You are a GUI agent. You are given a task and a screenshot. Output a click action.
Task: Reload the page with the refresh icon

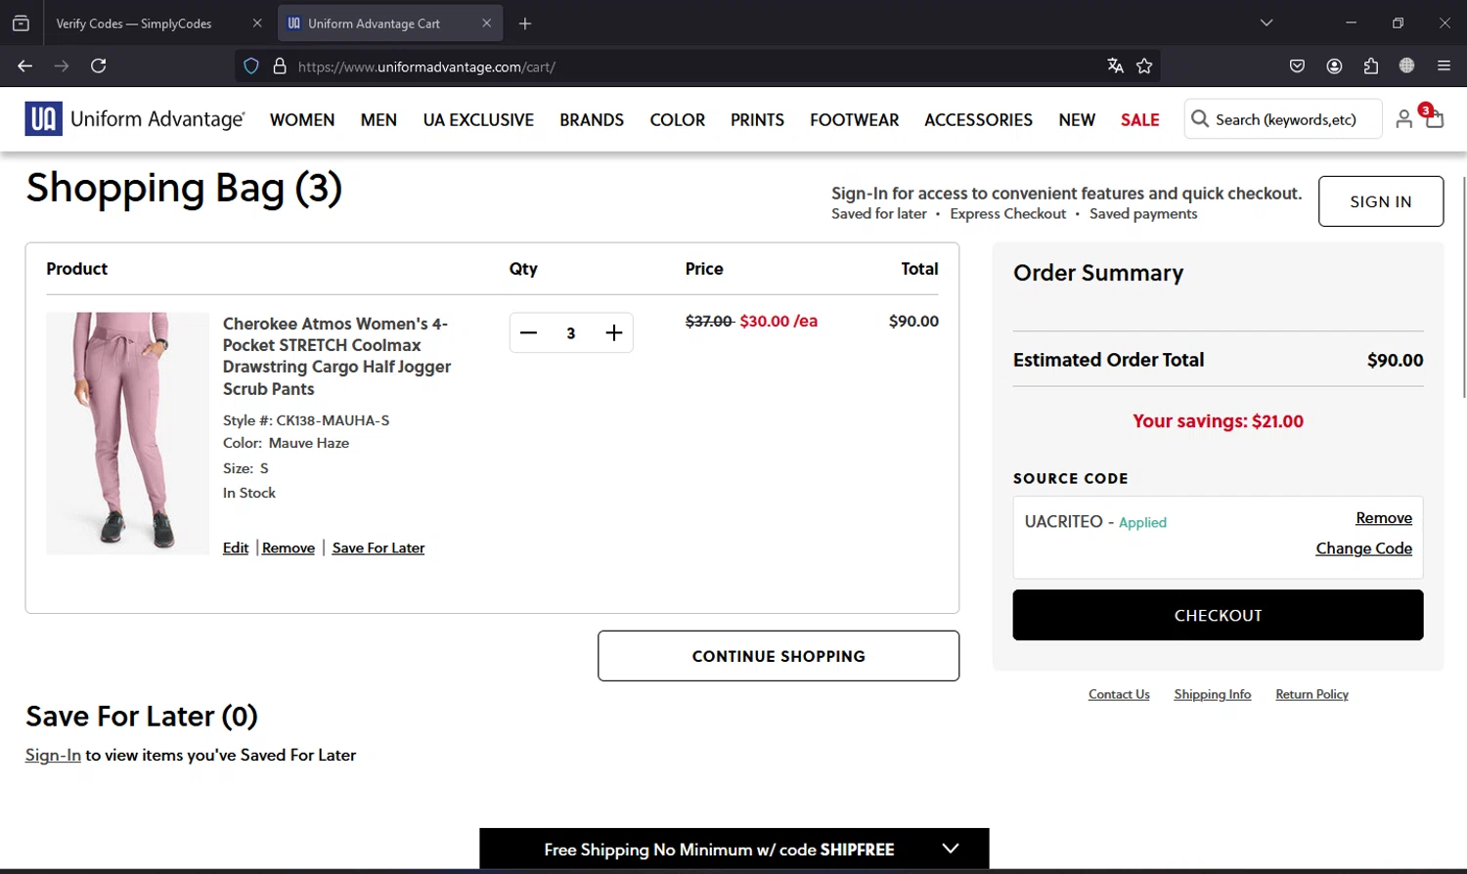point(98,66)
